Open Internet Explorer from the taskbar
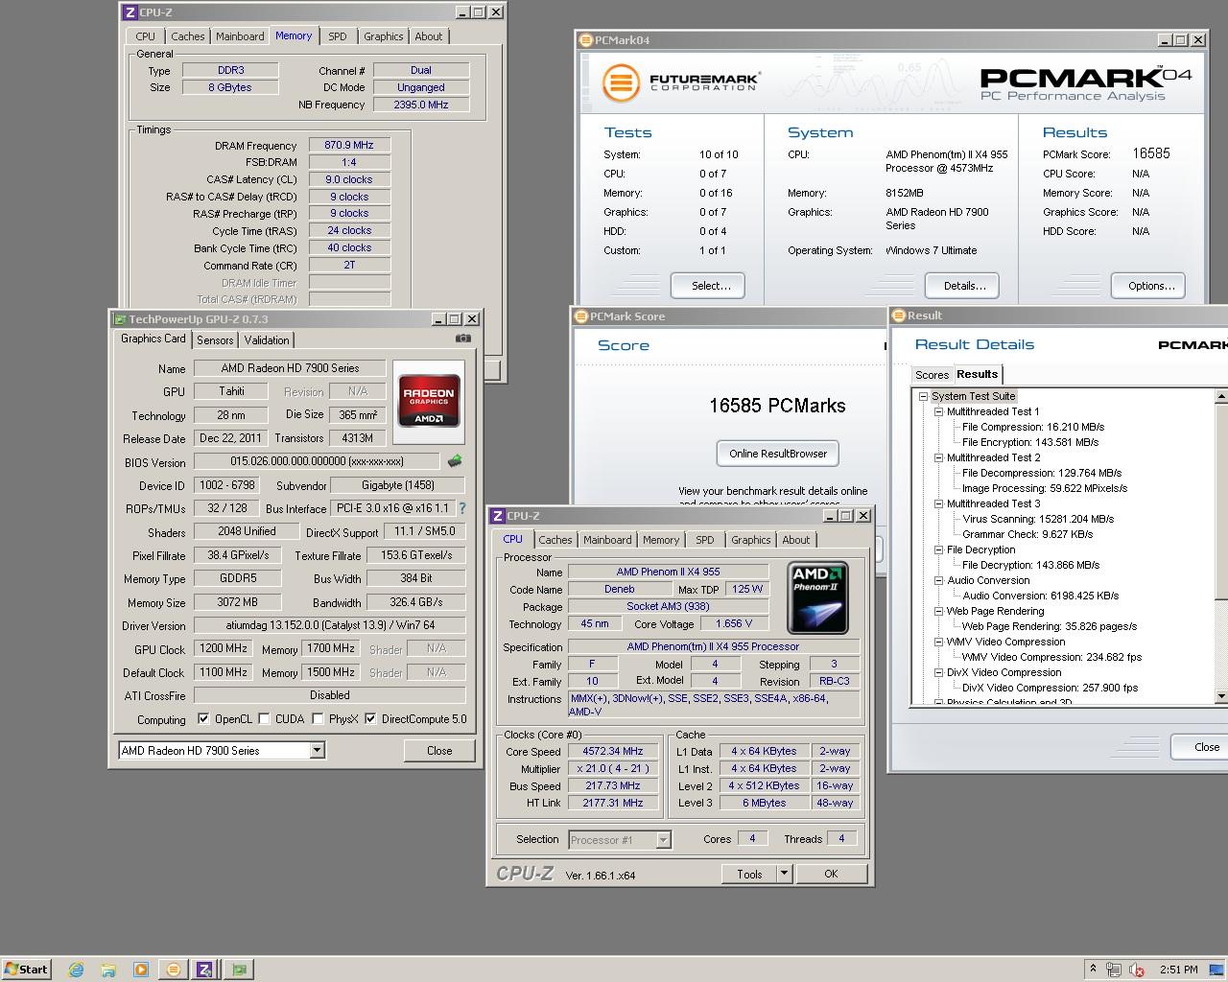Viewport: 1228px width, 982px height. tap(76, 970)
